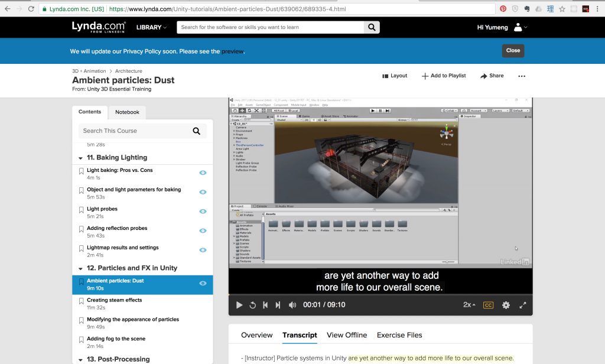The image size is (605, 364).
Task: Open the Layout options
Action: [395, 76]
